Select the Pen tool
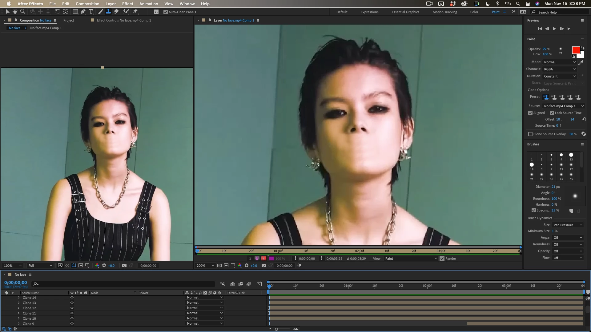This screenshot has height=332, width=591. click(x=83, y=12)
